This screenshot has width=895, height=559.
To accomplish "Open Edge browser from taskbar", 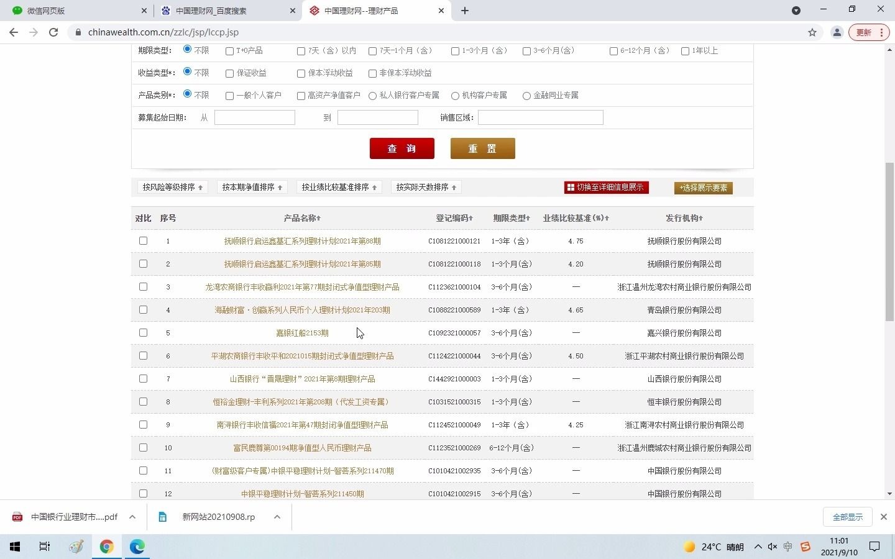I will pyautogui.click(x=137, y=547).
